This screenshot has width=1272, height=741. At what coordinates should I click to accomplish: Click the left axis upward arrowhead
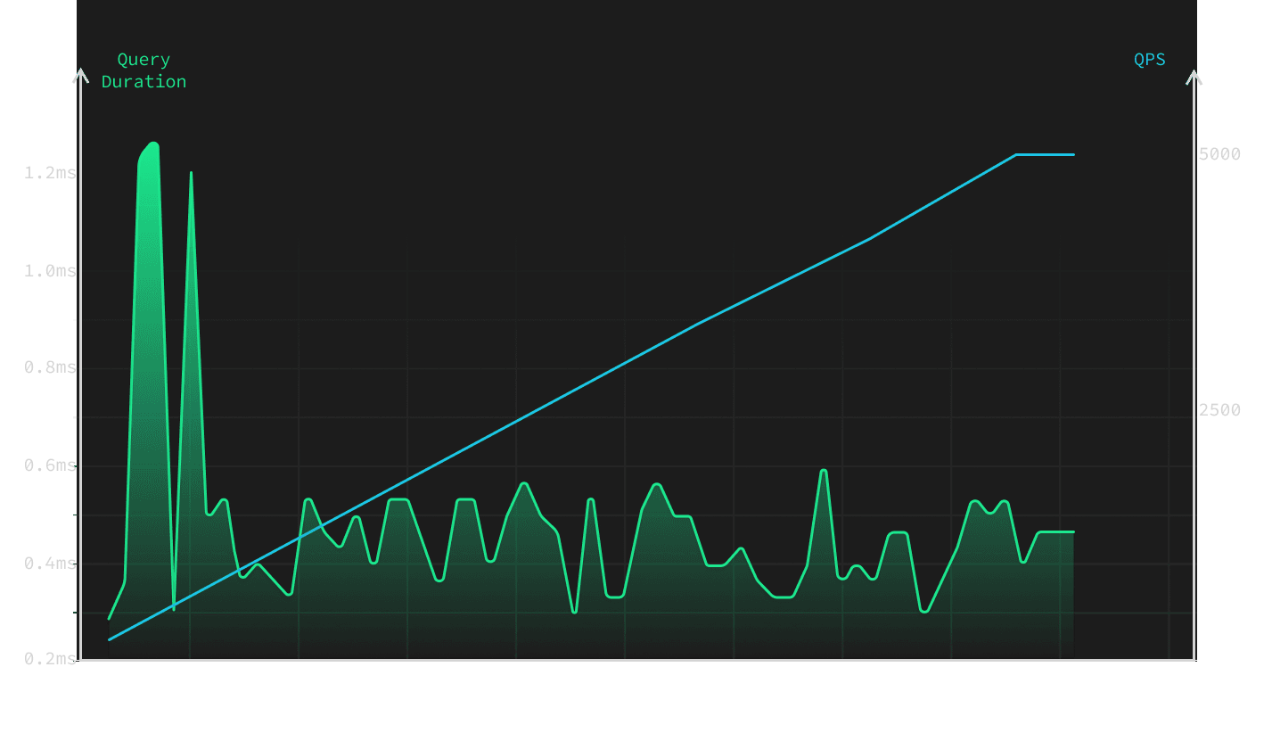point(81,76)
